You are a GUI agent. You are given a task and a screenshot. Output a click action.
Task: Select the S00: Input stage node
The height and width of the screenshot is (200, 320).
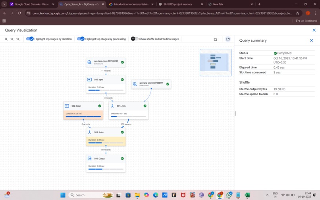[106, 84]
